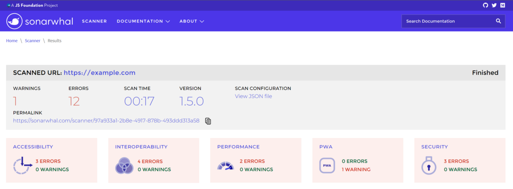Click the Security padlock icon
This screenshot has width=513, height=189.
click(x=429, y=165)
